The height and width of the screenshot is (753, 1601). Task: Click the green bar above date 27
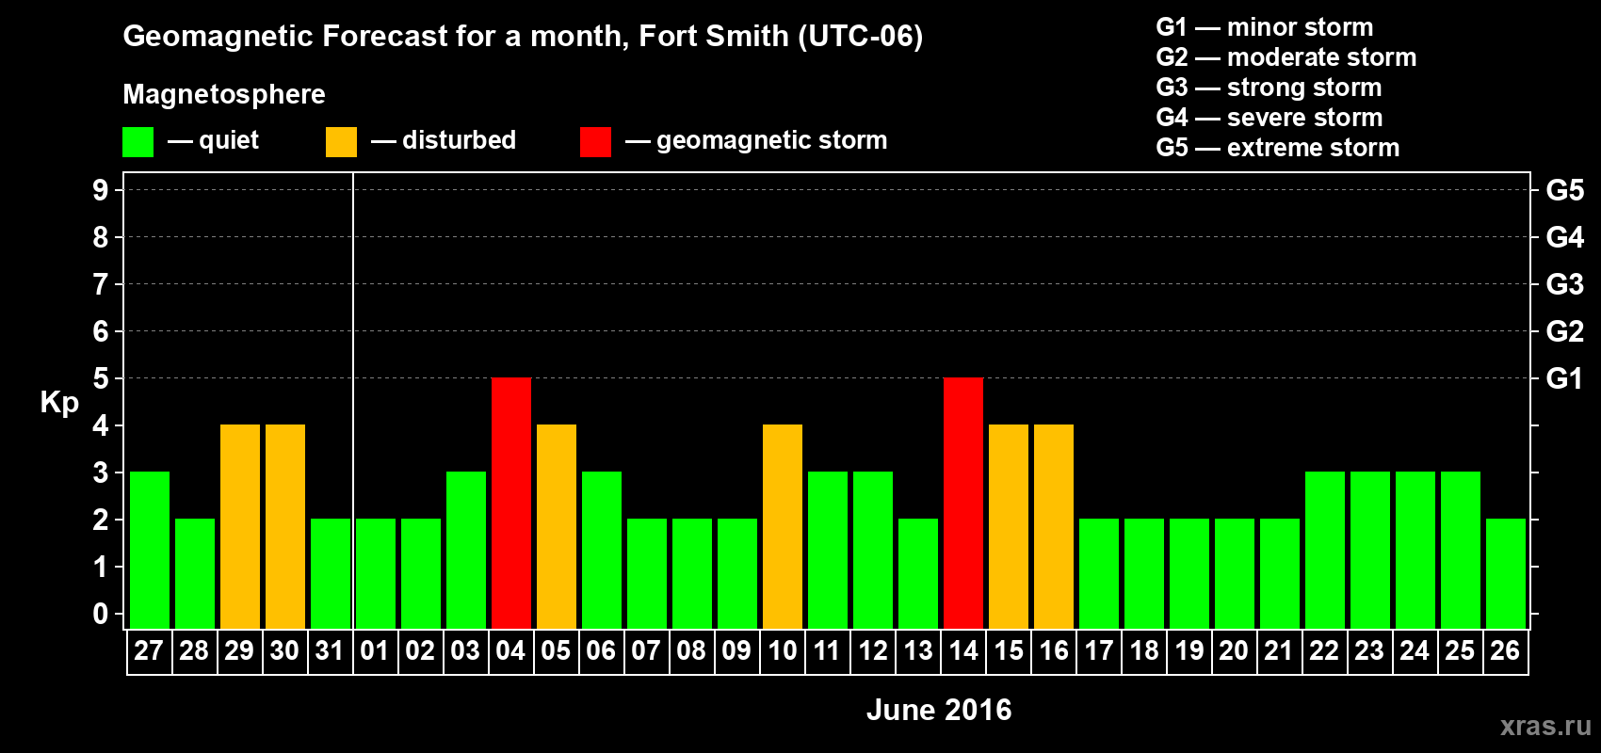(150, 550)
